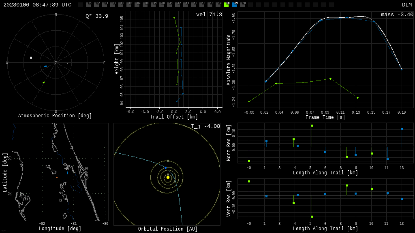The image size is (415, 233).
Task: Click the Height [km] axis title
Action: click(117, 59)
